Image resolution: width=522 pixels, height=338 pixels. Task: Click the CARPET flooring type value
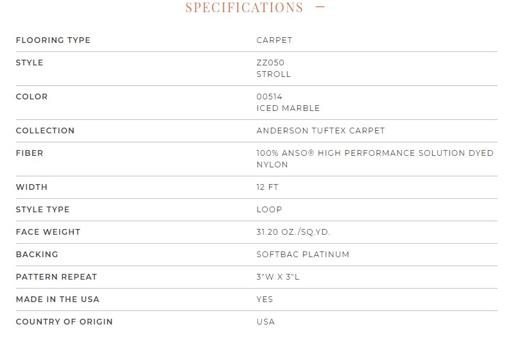tap(274, 40)
